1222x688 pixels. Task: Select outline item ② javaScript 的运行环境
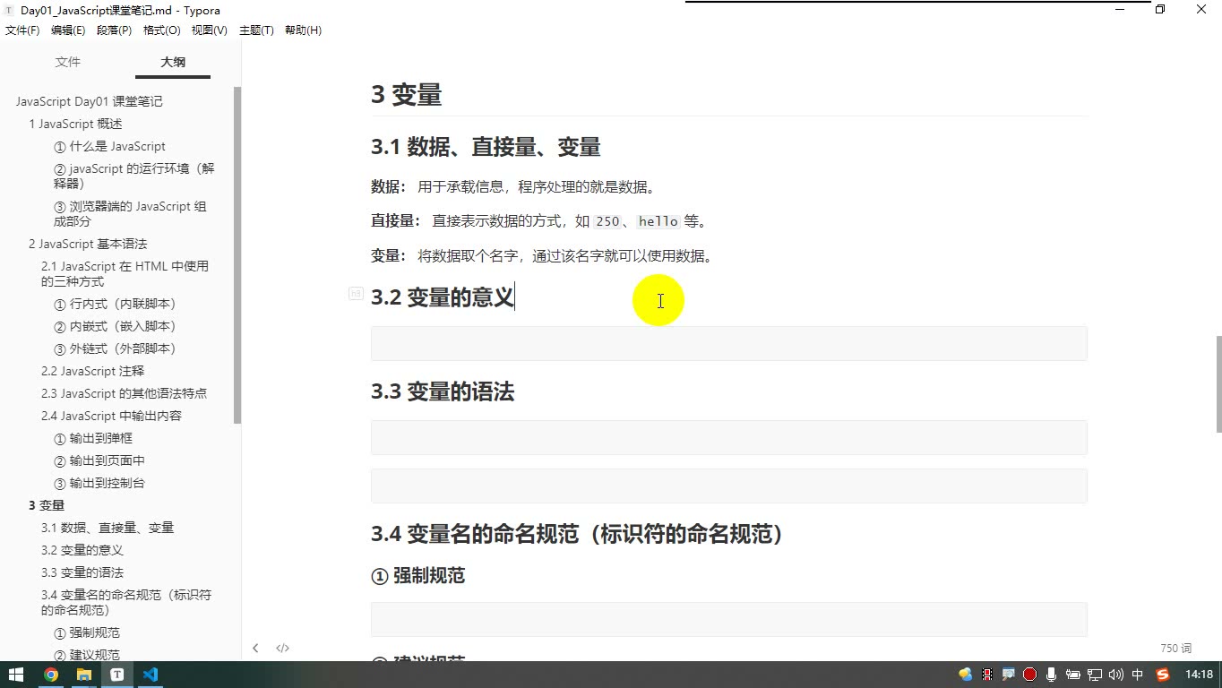[x=134, y=176]
